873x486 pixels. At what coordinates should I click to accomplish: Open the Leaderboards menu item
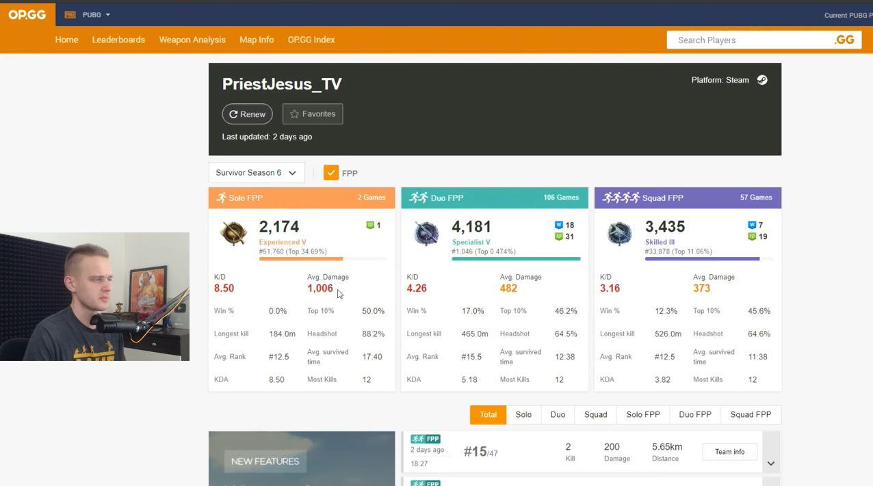118,40
